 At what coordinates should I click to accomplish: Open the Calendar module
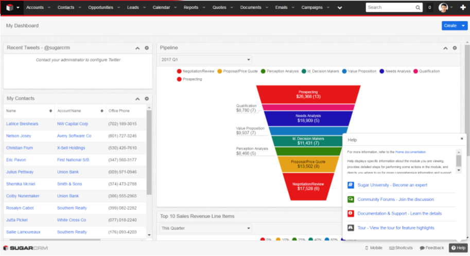point(161,8)
